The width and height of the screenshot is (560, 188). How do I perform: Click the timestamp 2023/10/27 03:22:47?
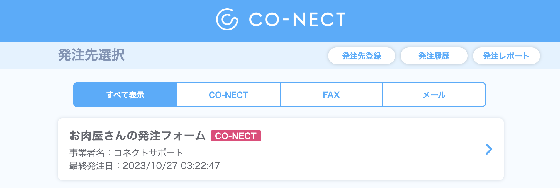tap(171, 166)
